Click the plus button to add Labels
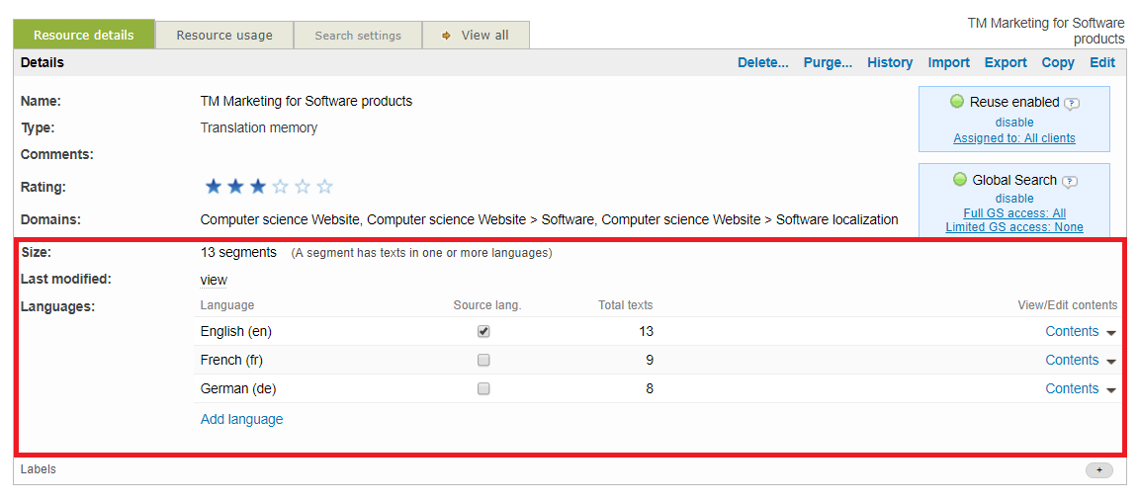 [x=1098, y=470]
